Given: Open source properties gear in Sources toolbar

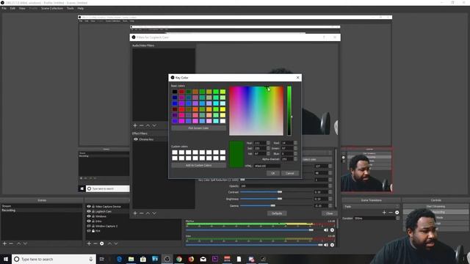Looking at the screenshot, I should tap(102, 243).
